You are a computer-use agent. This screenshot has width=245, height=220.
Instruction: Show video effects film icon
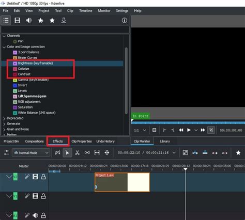[17, 21]
